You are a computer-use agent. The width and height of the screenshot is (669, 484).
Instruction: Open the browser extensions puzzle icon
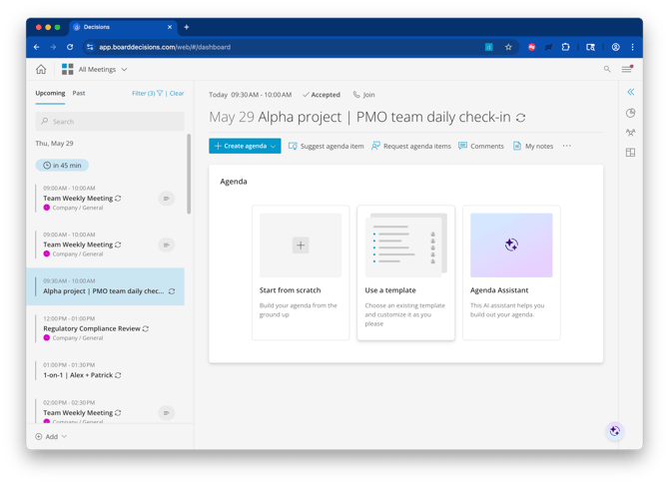pyautogui.click(x=565, y=47)
